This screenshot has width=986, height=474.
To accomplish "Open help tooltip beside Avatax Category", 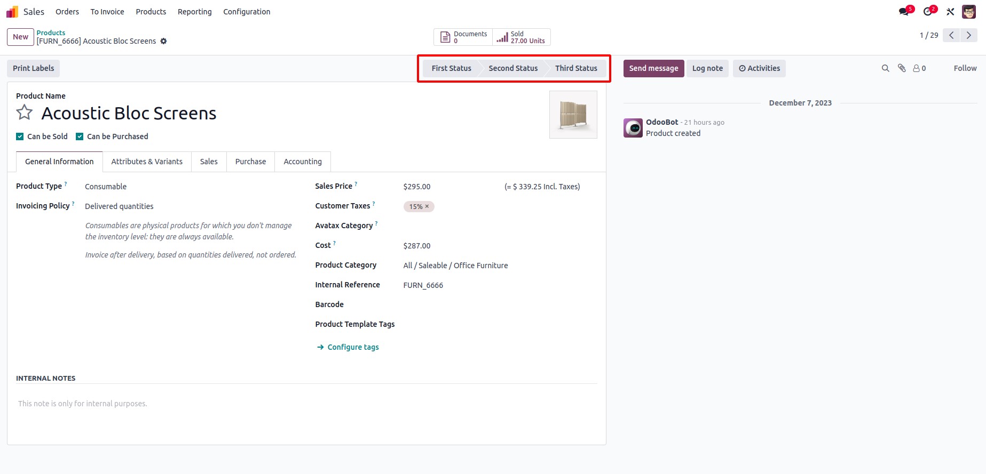I will 376,223.
